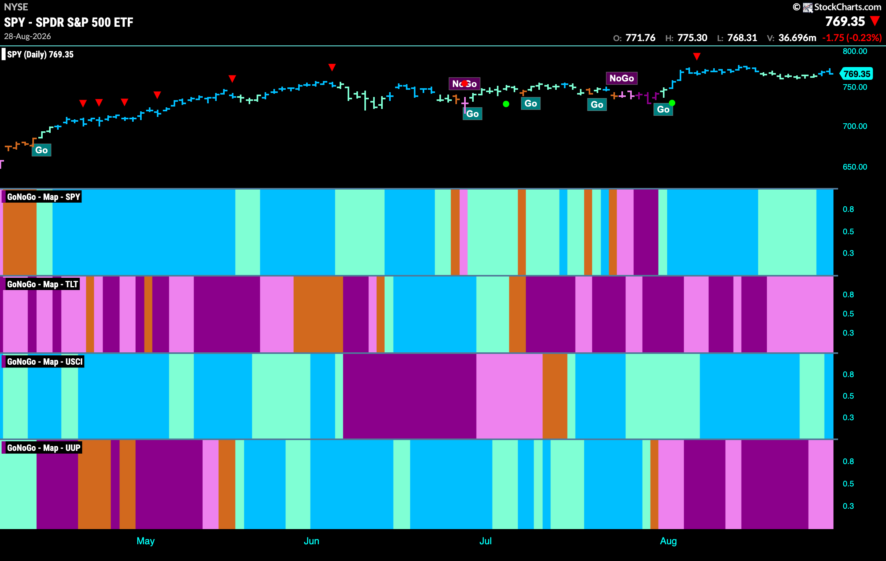Click the Go label near the August start
The height and width of the screenshot is (561, 886).
[663, 109]
